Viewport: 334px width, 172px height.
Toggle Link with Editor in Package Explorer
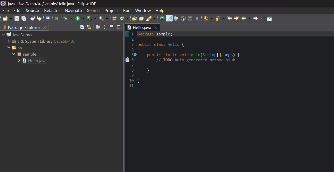(x=89, y=27)
